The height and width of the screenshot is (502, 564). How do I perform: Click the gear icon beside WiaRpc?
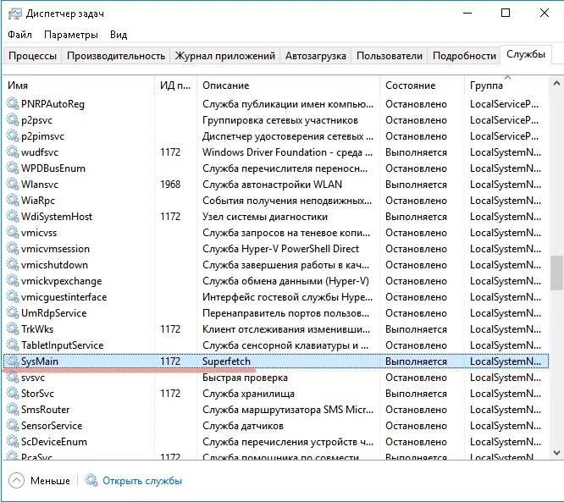[13, 201]
